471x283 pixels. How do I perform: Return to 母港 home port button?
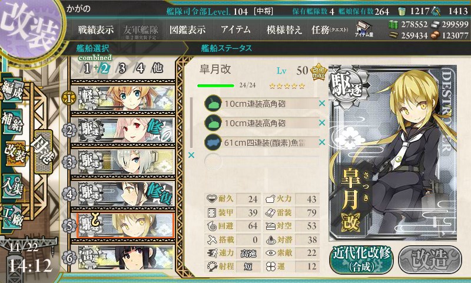click(x=43, y=152)
